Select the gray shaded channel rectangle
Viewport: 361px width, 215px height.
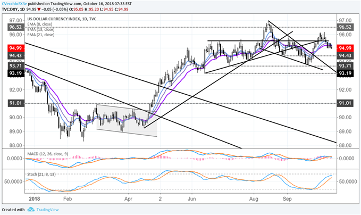(x=127, y=120)
